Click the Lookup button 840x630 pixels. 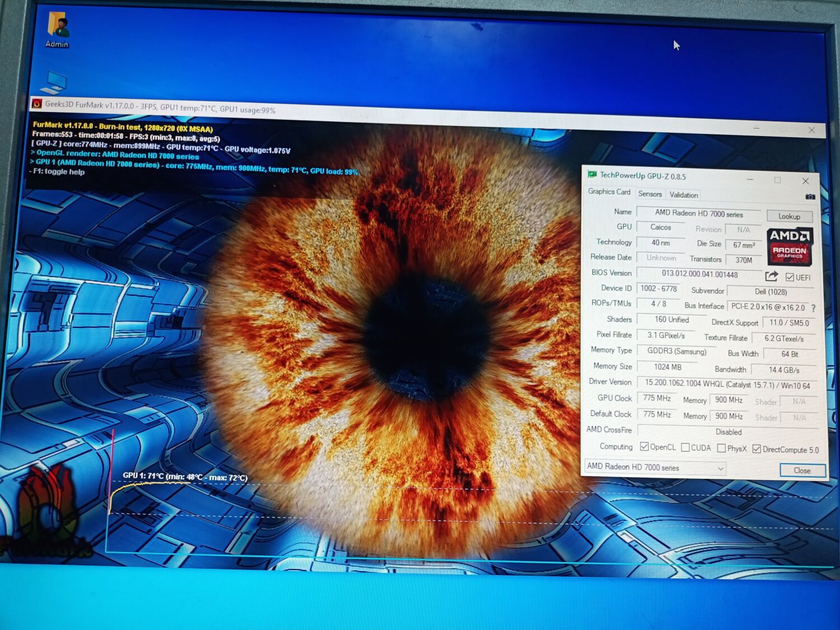pos(790,216)
